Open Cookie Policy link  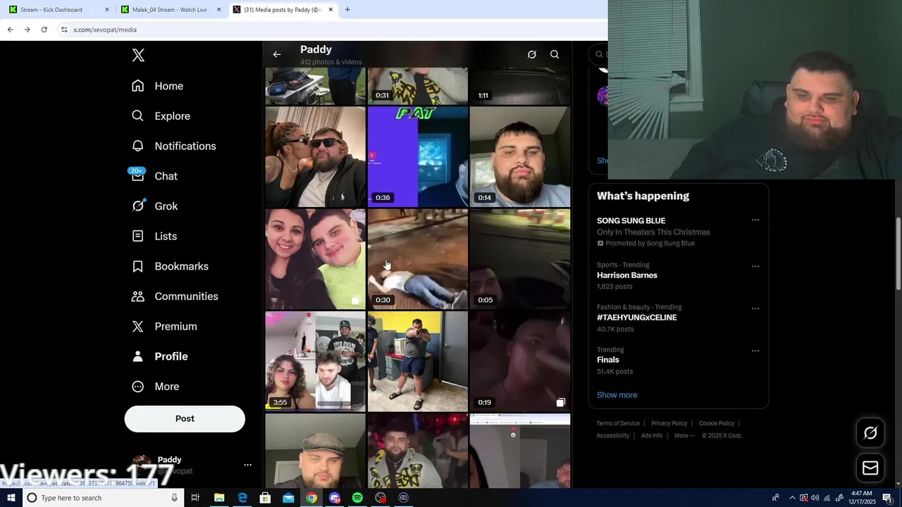[717, 423]
